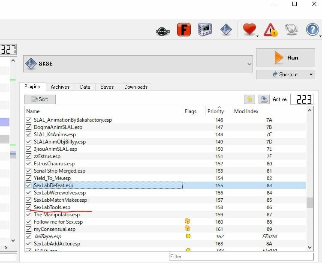Viewport: 322px width, 263px height.
Task: Uncheck SLAL_AnimationByBakaFactory.esp checkbox
Action: (x=29, y=120)
